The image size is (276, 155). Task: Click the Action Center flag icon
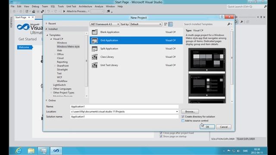(229, 151)
